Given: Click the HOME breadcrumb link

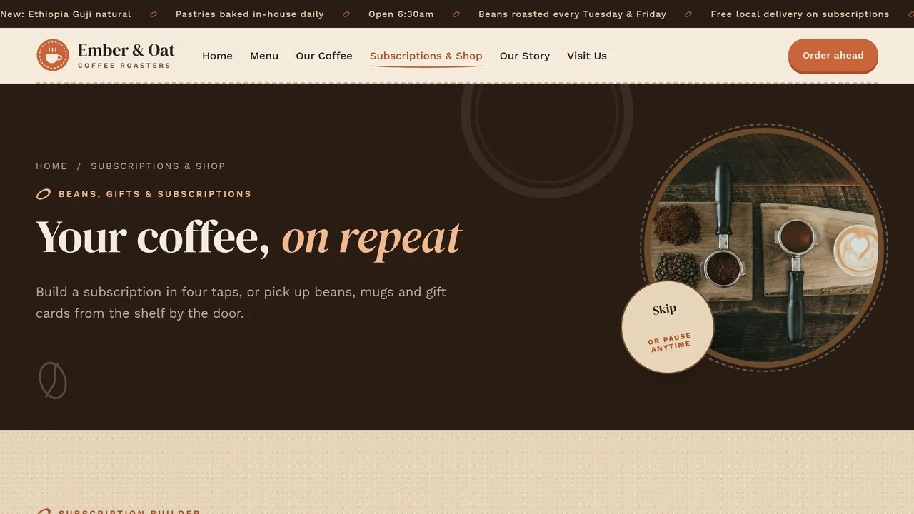Looking at the screenshot, I should tap(52, 166).
